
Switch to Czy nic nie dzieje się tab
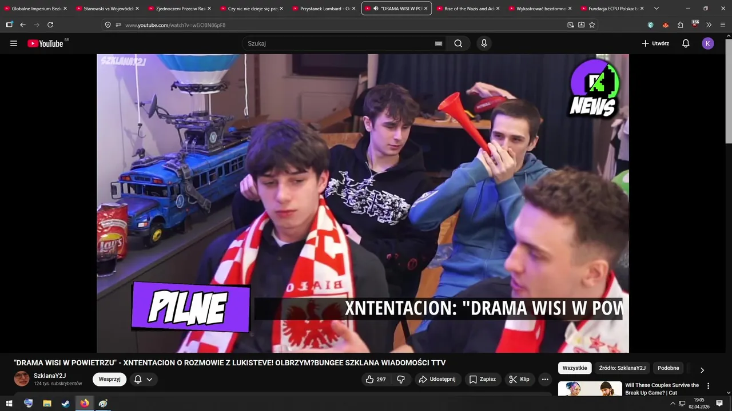[252, 9]
